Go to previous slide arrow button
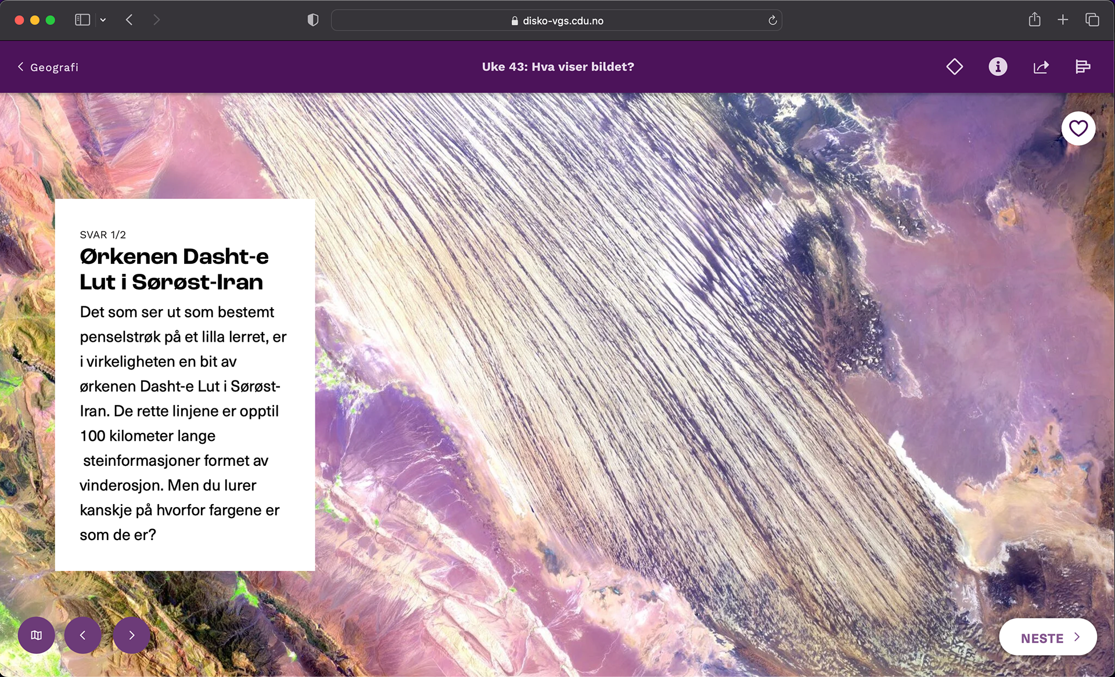The width and height of the screenshot is (1115, 677). pos(83,635)
